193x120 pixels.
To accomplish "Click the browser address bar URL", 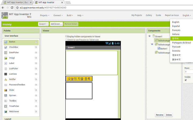I will [43, 8].
